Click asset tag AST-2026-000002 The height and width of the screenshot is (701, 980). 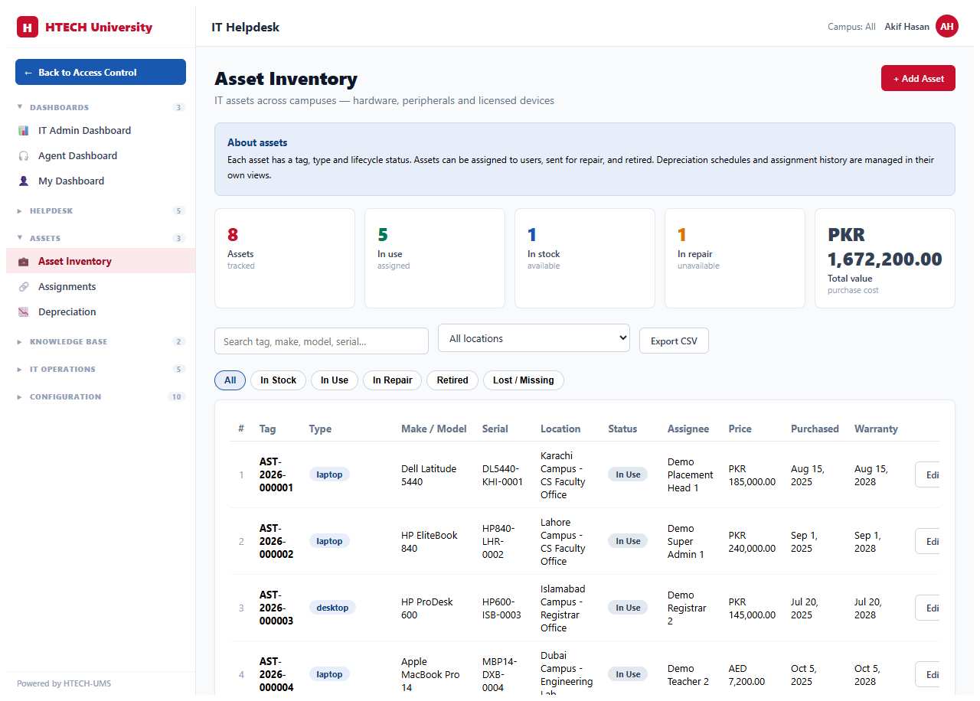(x=276, y=541)
